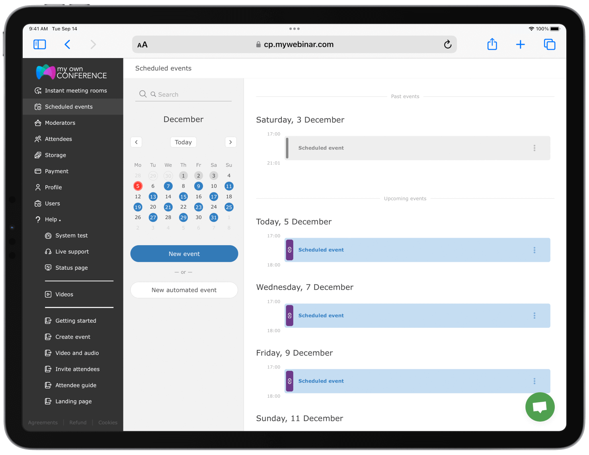
Task: Reload the cp.mywebinar.com page
Action: [x=448, y=45]
